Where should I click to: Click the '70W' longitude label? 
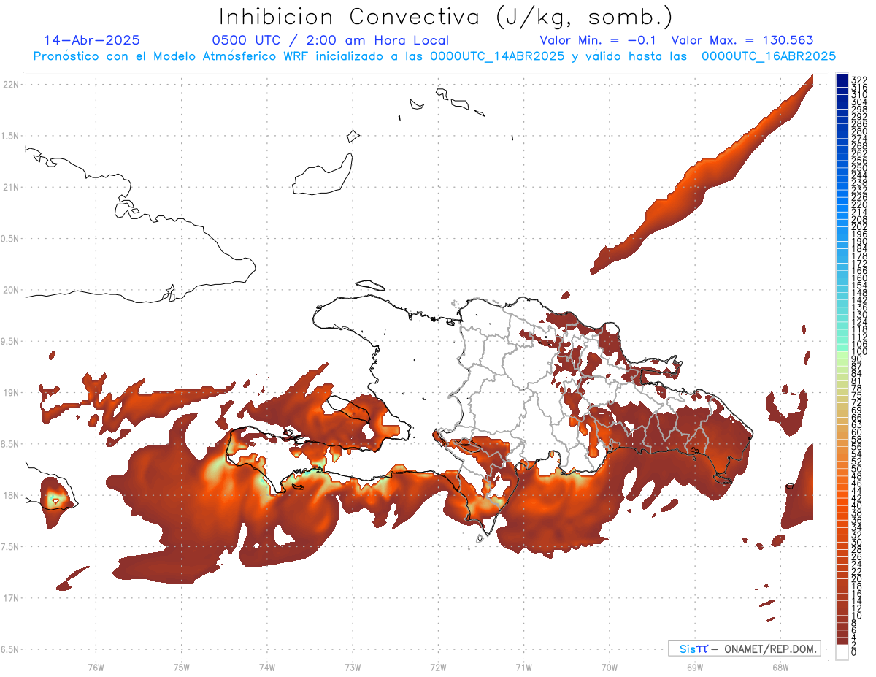tap(610, 667)
